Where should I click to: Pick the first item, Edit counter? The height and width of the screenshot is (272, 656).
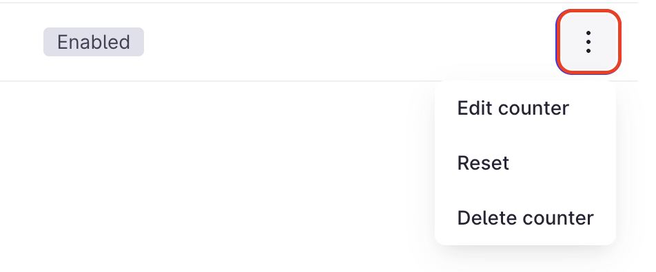[525, 108]
